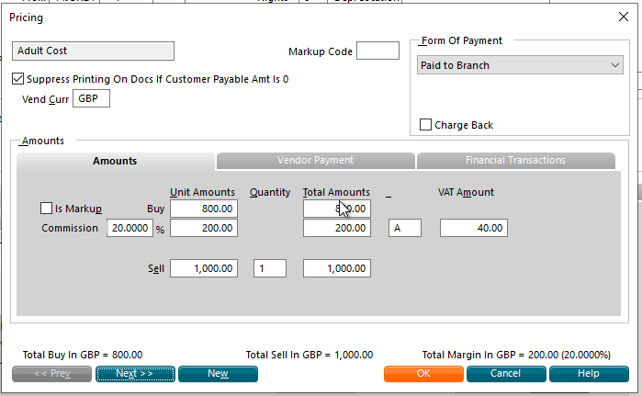Cancel the Pricing dialog
Screen dimensions: 642x396
(506, 373)
